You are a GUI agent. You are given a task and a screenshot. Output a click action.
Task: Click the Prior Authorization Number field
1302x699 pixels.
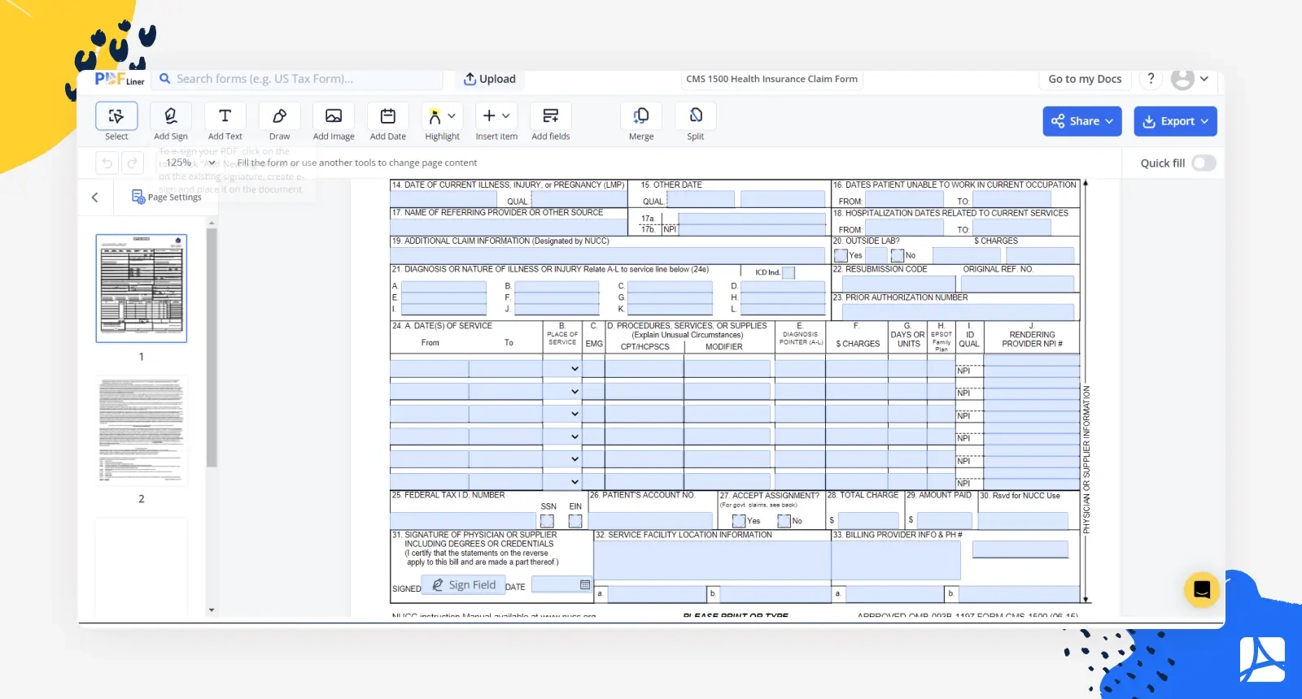957,312
